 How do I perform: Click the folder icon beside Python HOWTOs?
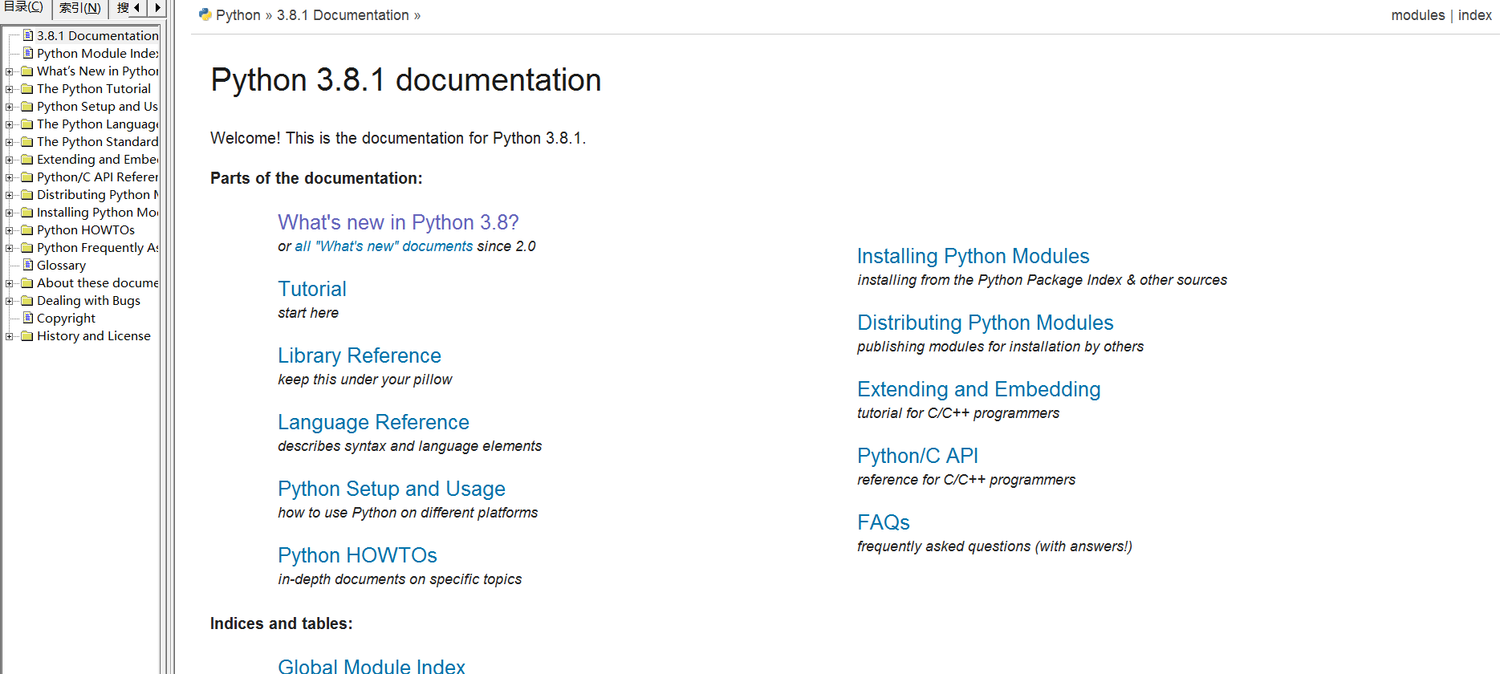pyautogui.click(x=26, y=230)
